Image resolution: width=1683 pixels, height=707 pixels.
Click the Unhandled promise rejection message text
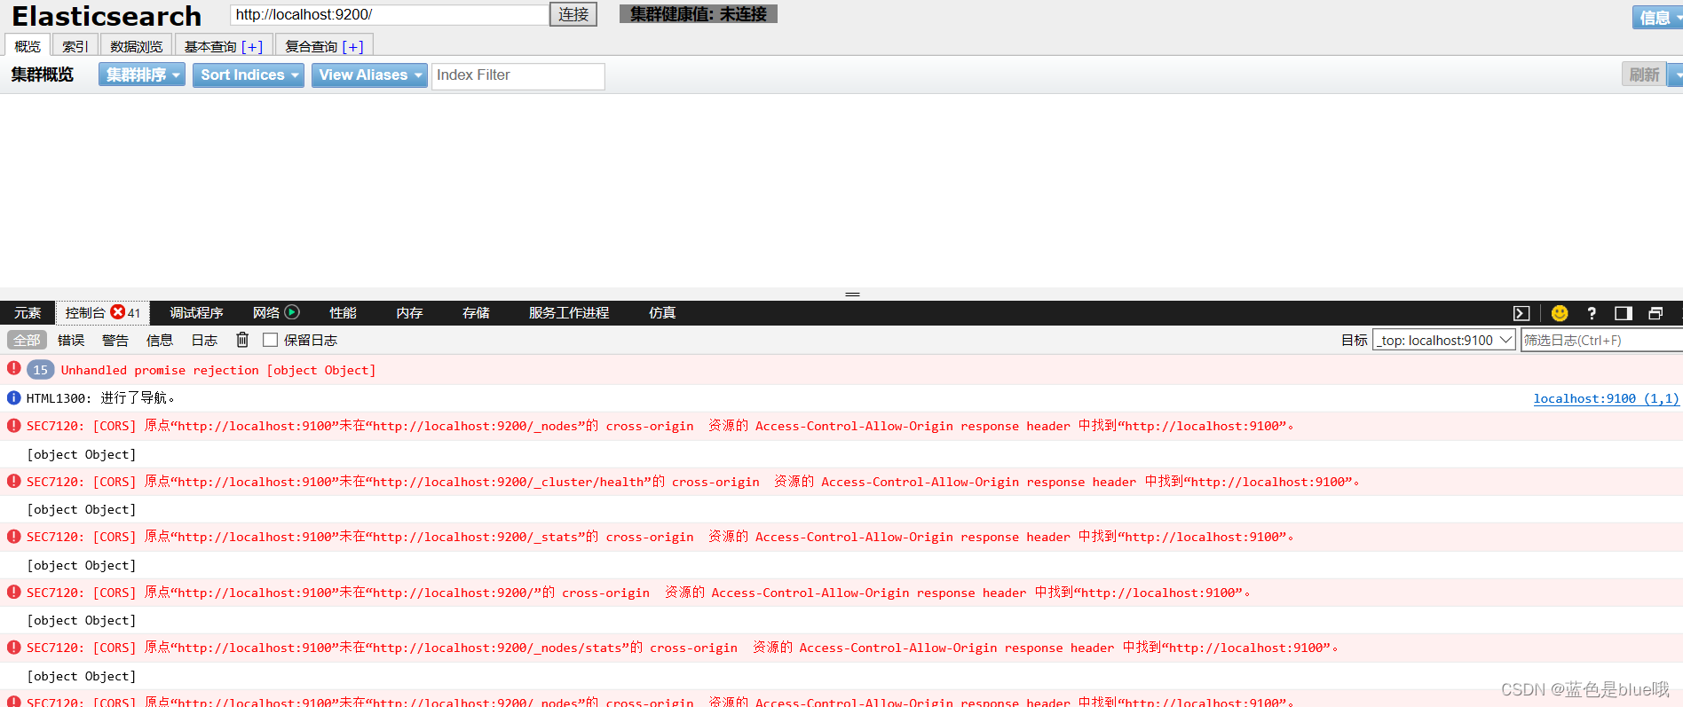coord(218,370)
